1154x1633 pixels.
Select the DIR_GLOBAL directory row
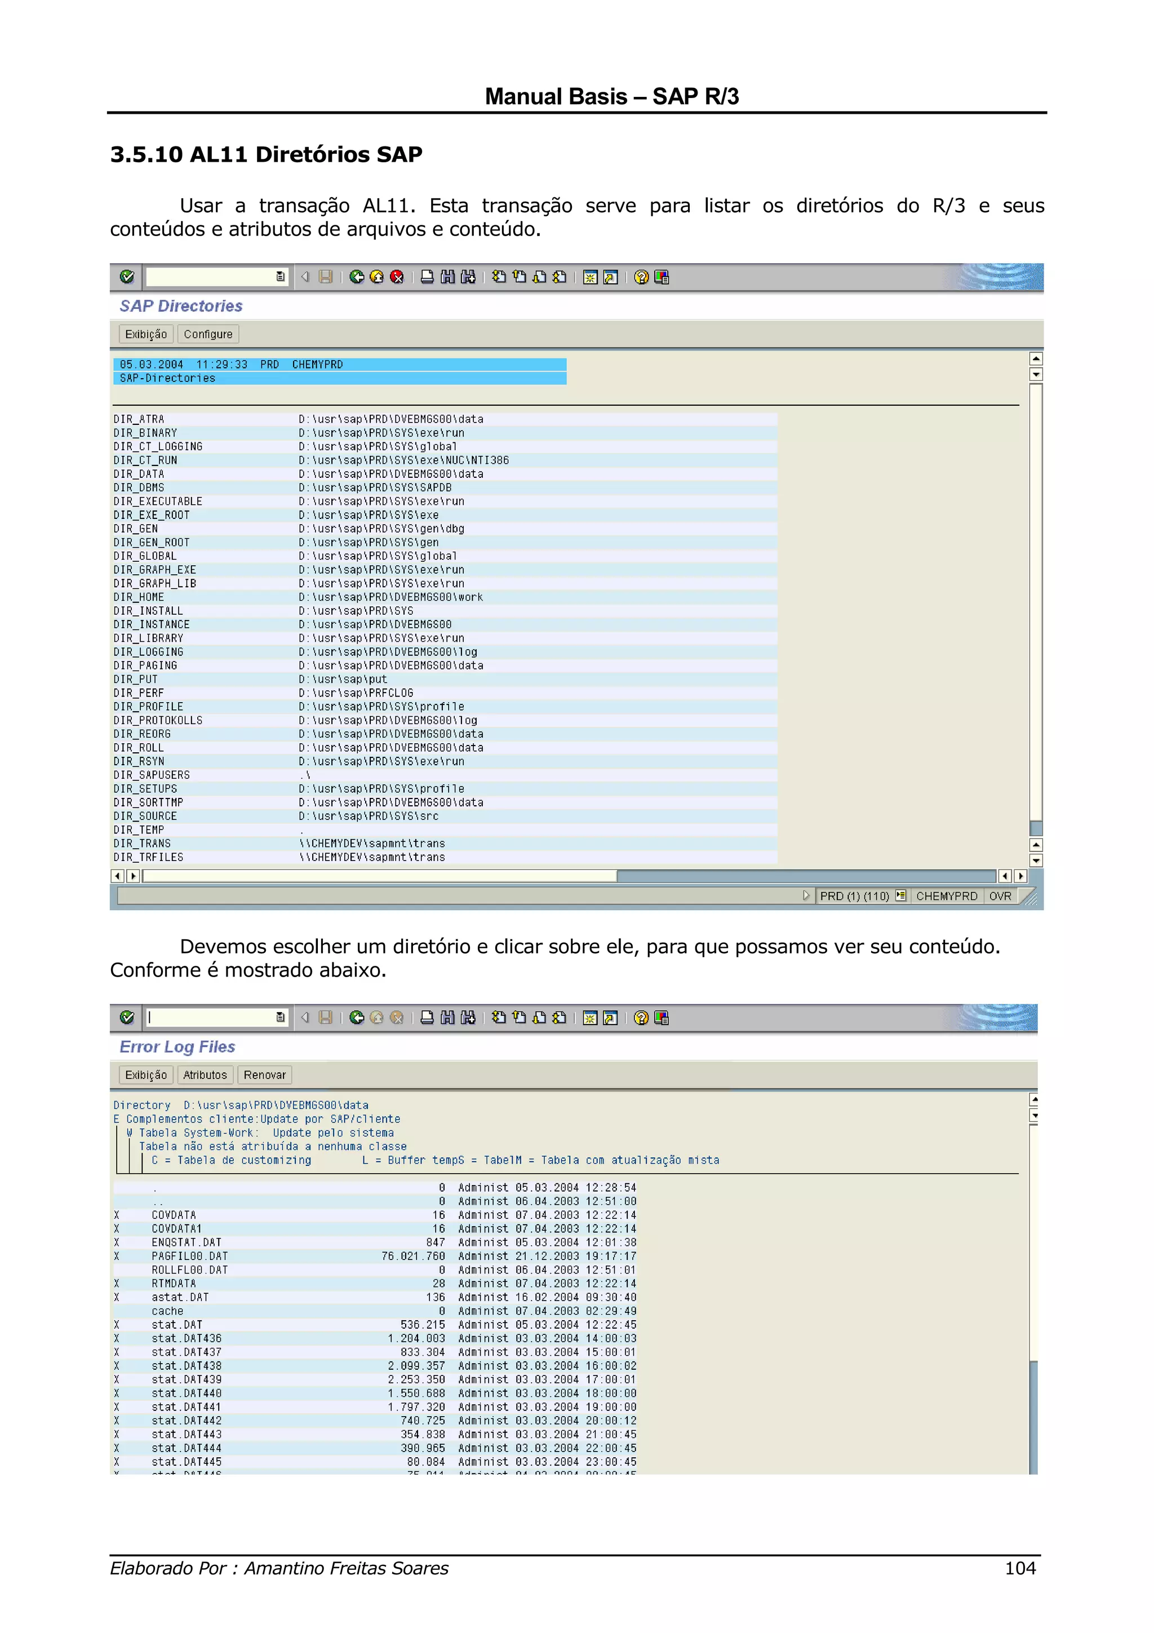pyautogui.click(x=445, y=556)
